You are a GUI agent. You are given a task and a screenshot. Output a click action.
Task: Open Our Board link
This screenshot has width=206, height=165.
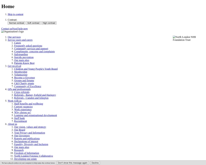click(20, 130)
